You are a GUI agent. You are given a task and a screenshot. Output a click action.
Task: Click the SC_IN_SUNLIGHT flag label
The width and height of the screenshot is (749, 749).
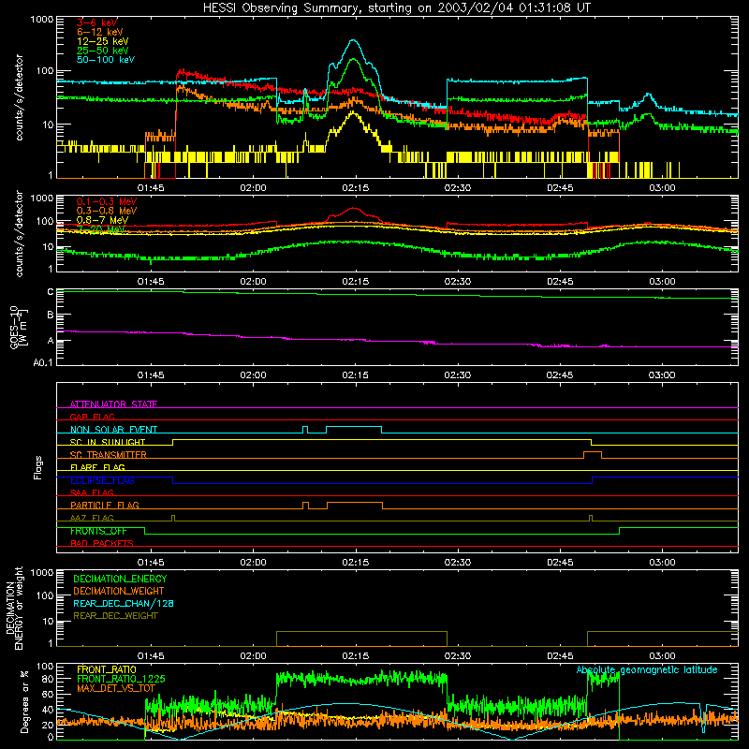[108, 442]
